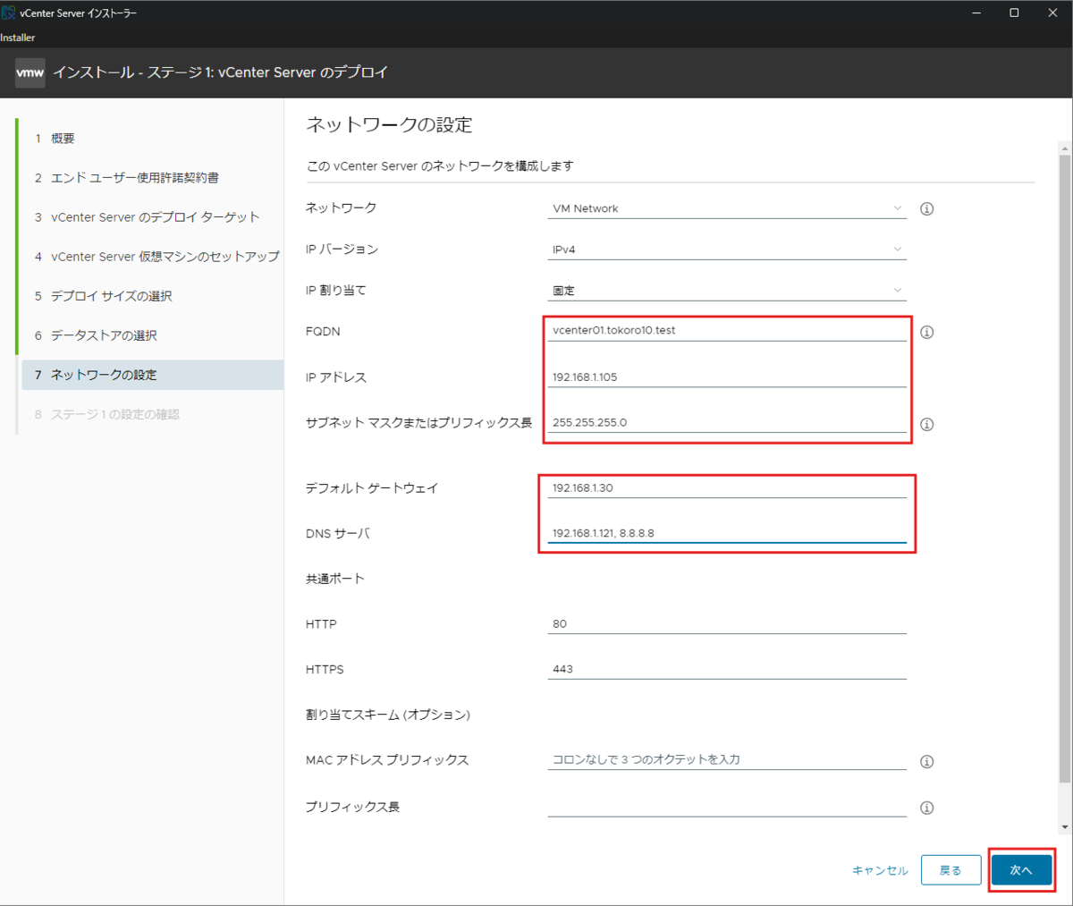Click the info icon beside the Network dropdown
The height and width of the screenshot is (906, 1073).
[x=926, y=209]
